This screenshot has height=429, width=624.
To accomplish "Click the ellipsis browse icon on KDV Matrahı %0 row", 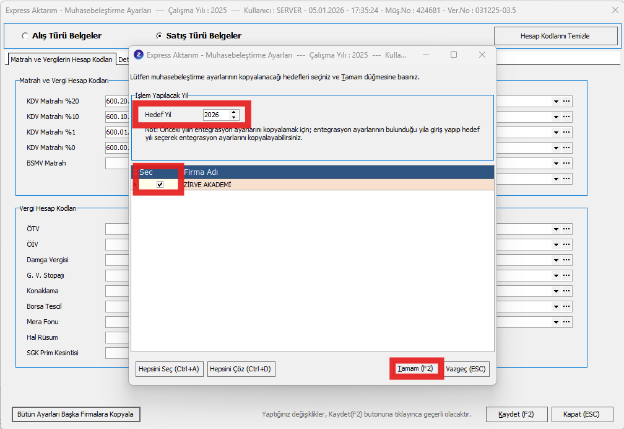I will 566,148.
